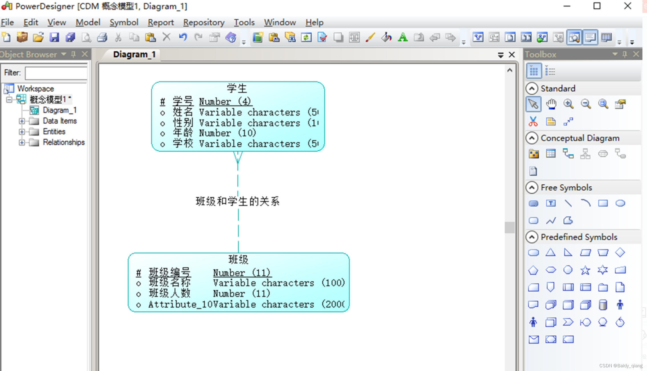Run Check Model from the toolbar

pyautogui.click(x=323, y=37)
